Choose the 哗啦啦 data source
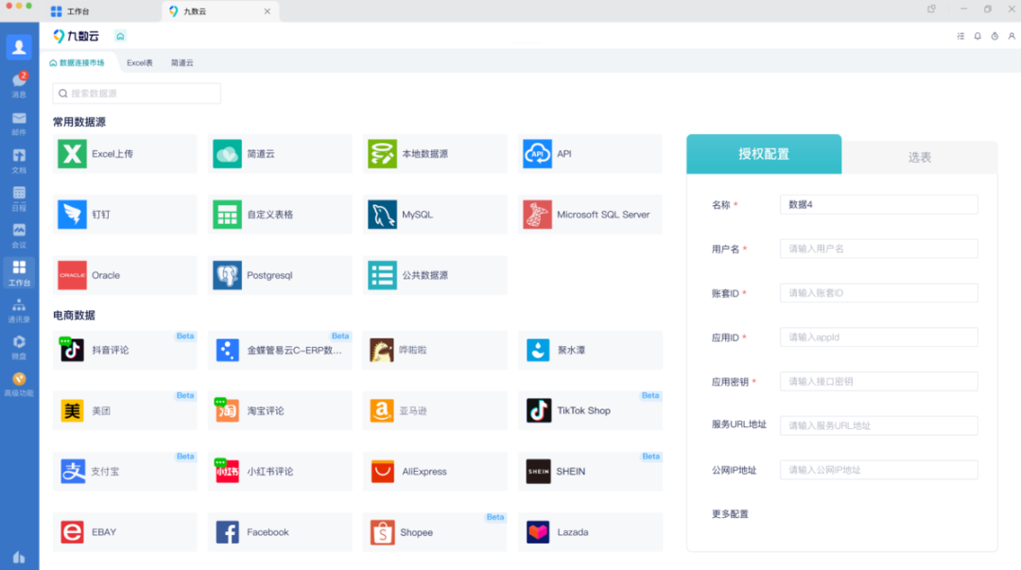The width and height of the screenshot is (1021, 570). (x=435, y=350)
